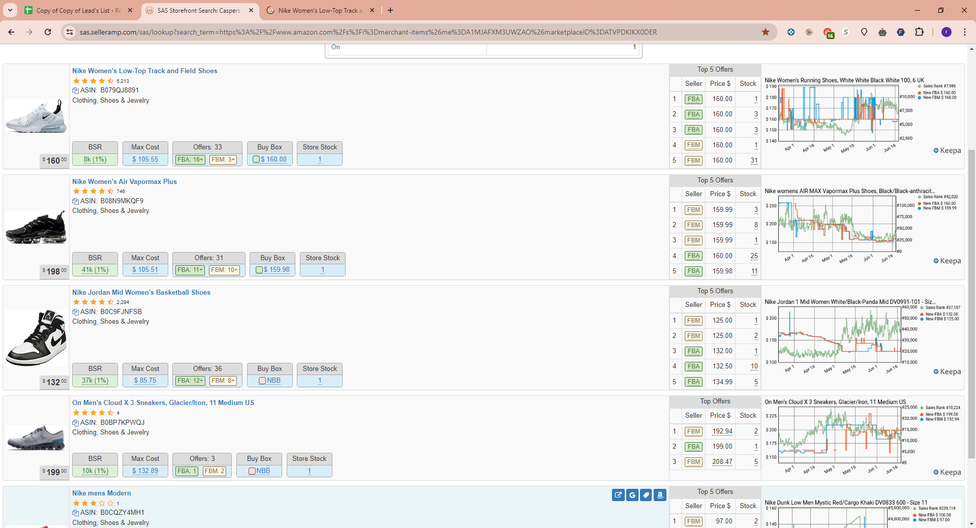976x528 pixels.
Task: Open Nike Jordan Mid Women's Basketball Shoes link
Action: [x=141, y=293]
